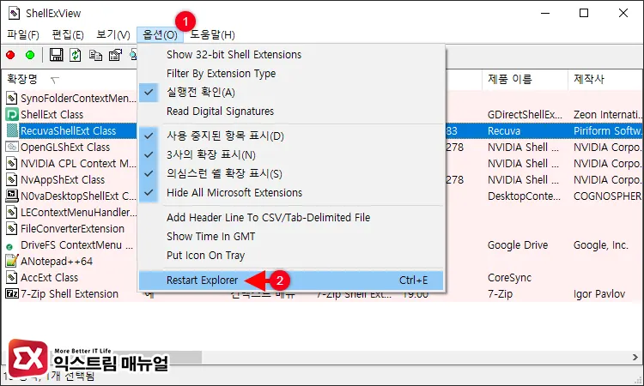Select the ShellExt Class green icon
The width and height of the screenshot is (644, 386).
pos(12,114)
